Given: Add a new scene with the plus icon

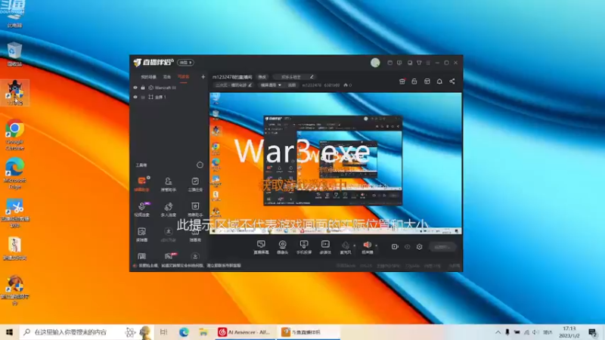Looking at the screenshot, I should [x=203, y=77].
